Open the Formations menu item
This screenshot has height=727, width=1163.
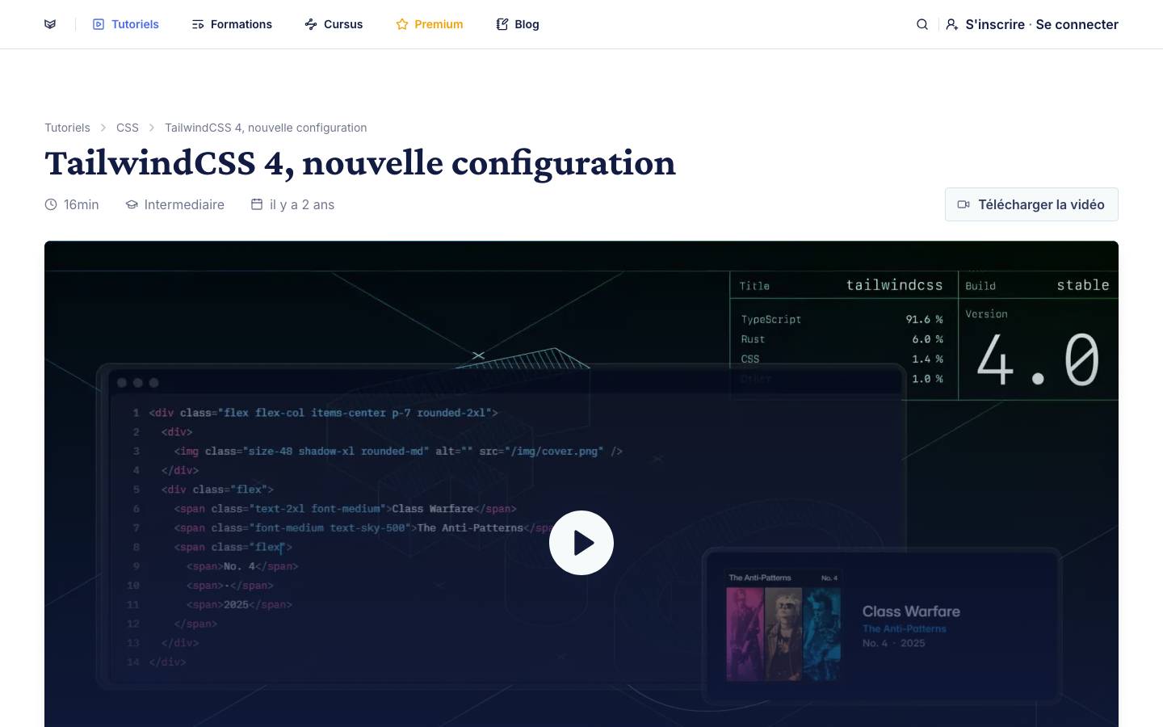coord(232,24)
